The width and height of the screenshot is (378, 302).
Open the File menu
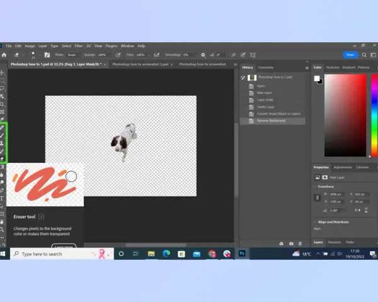click(9, 46)
